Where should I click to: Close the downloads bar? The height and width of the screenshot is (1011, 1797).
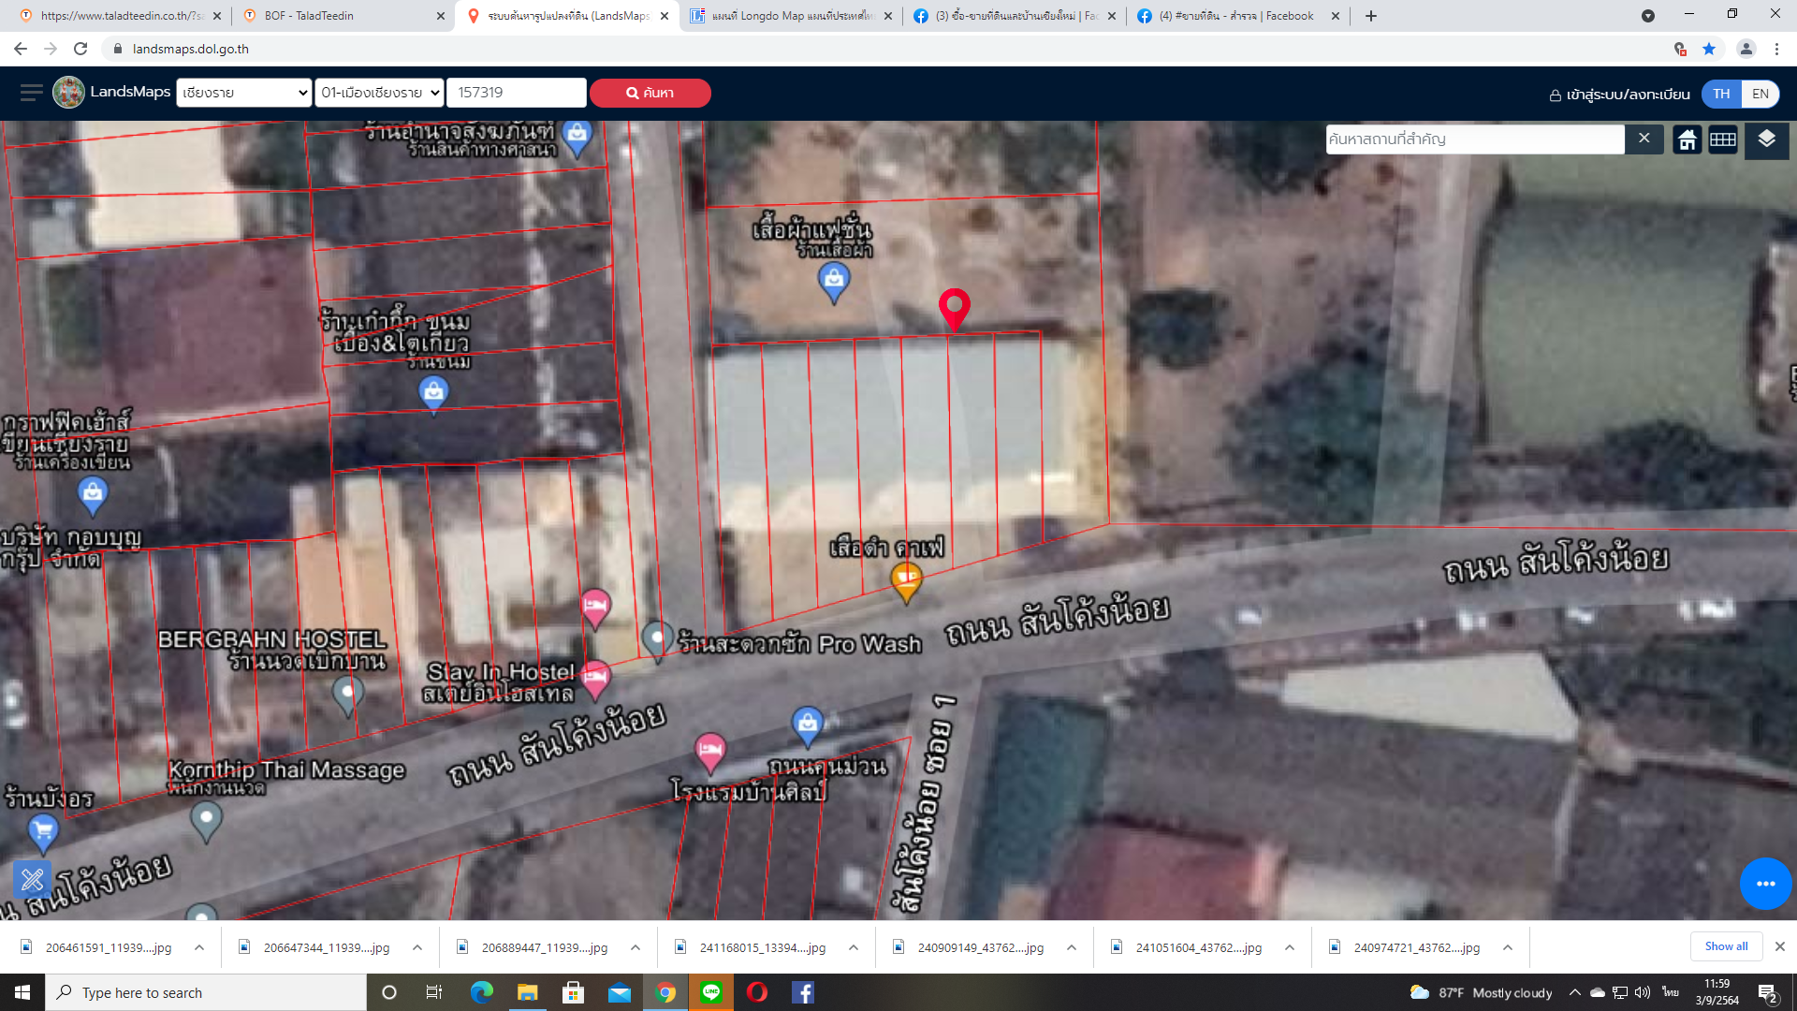(x=1780, y=946)
